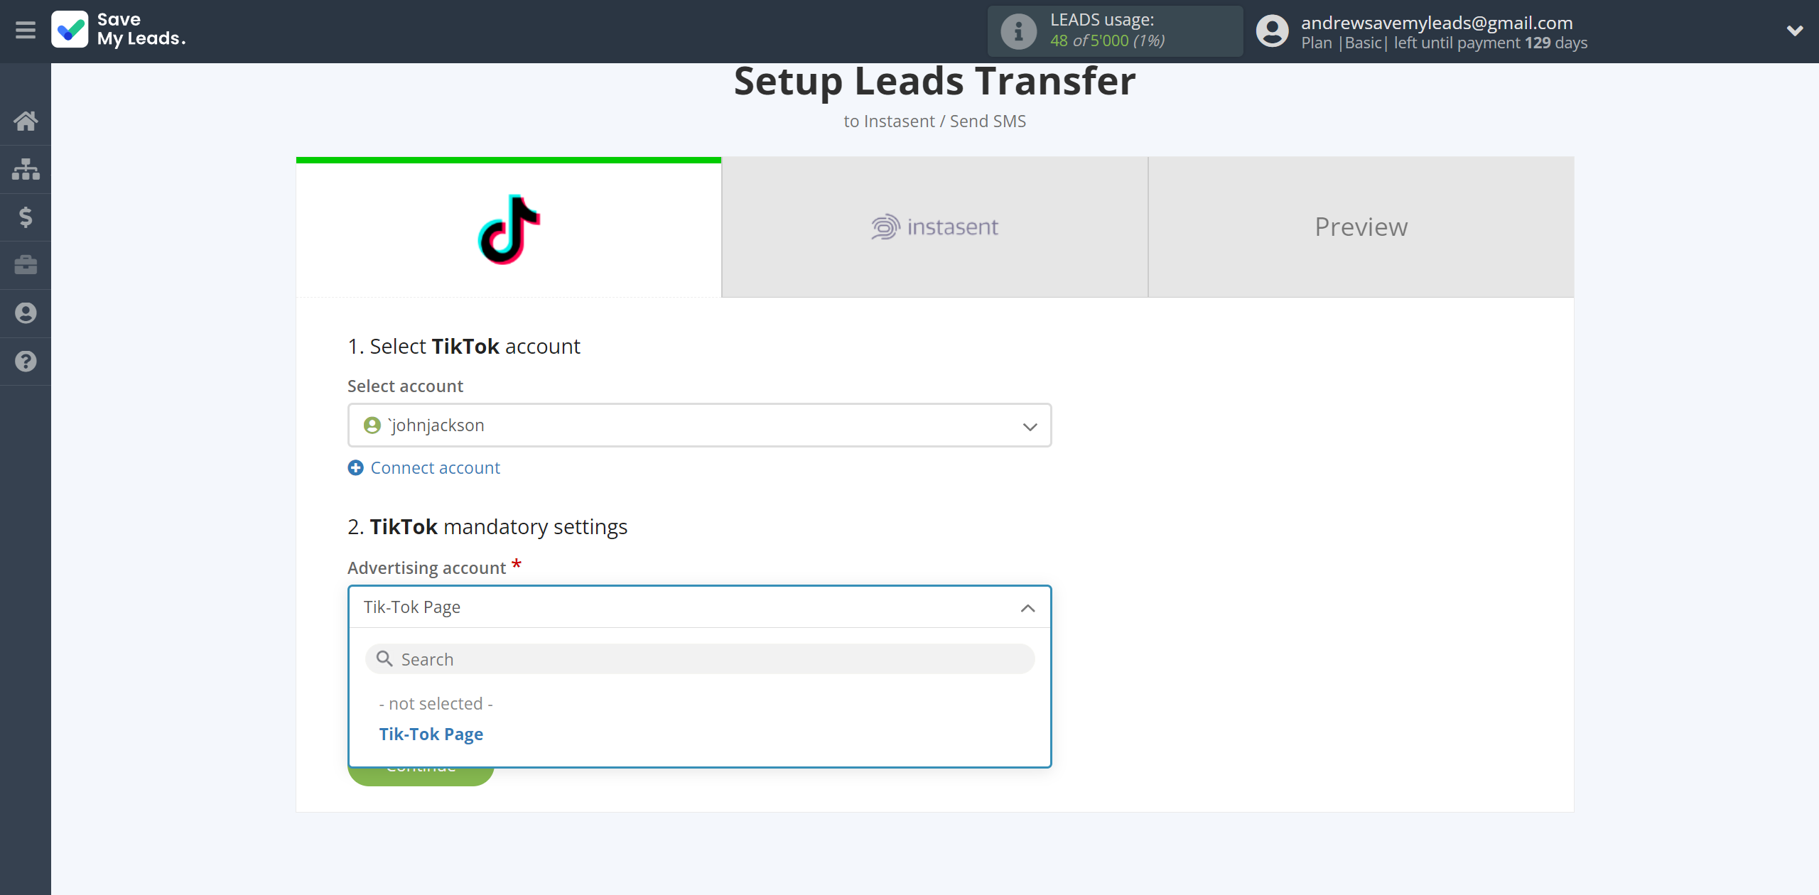The height and width of the screenshot is (895, 1819).
Task: Click the Continue button
Action: 421,765
